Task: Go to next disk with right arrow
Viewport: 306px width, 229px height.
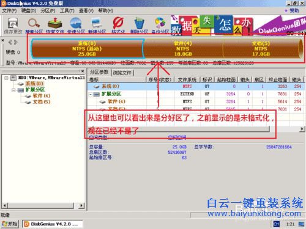Action: tap(16, 42)
